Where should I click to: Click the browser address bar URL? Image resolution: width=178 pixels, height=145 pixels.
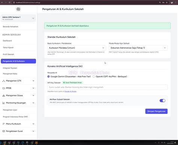point(28,3)
